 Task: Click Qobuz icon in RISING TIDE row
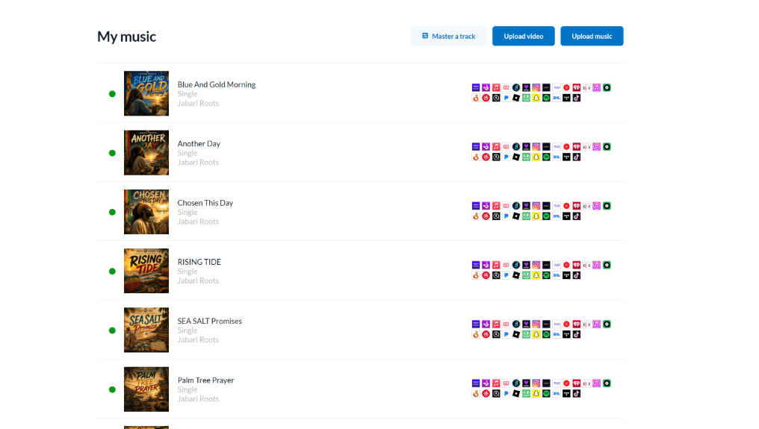point(496,275)
